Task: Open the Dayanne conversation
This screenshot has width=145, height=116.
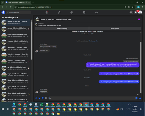Action: (15, 42)
